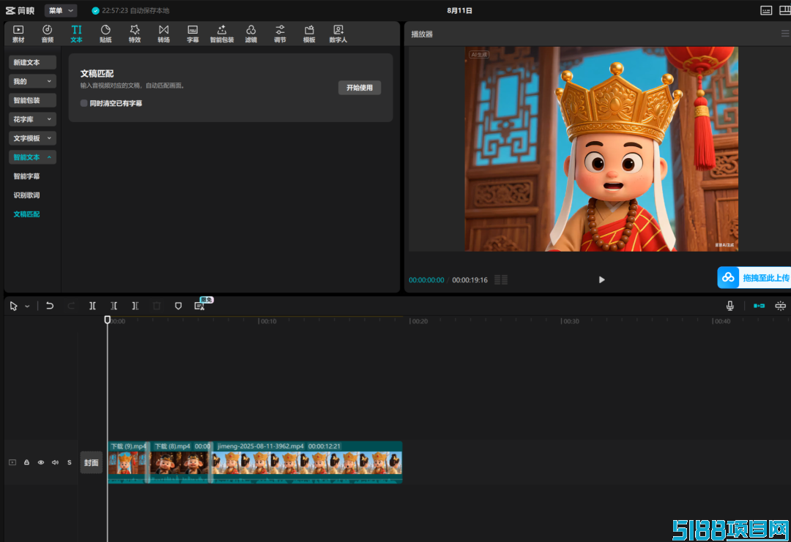Click the playhead handle on the timeline ruler
Image resolution: width=791 pixels, height=542 pixels.
click(108, 320)
